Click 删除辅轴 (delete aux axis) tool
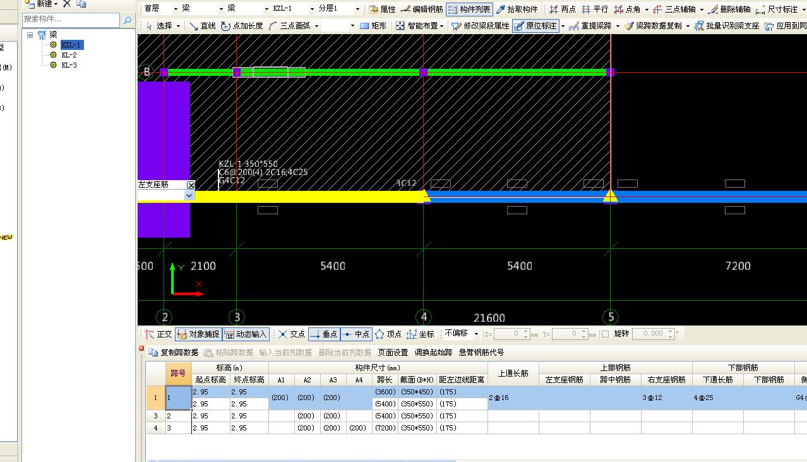The width and height of the screenshot is (807, 462). (x=729, y=9)
